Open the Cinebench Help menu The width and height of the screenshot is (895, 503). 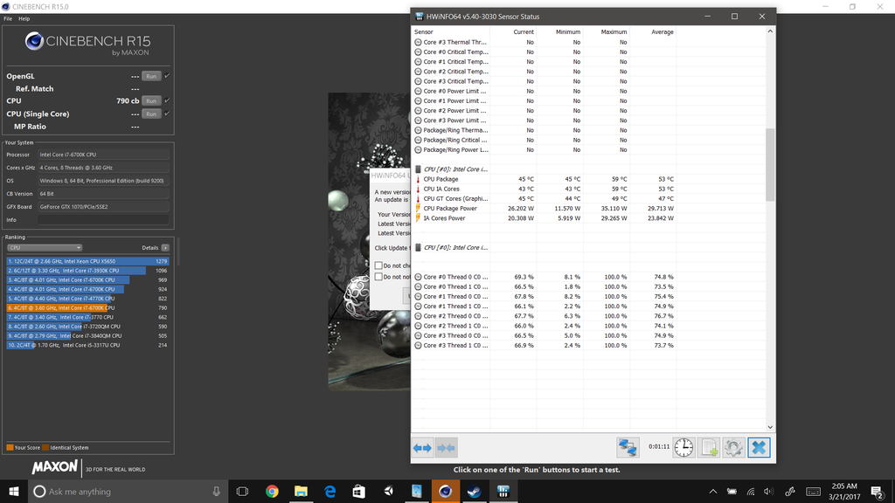click(24, 19)
